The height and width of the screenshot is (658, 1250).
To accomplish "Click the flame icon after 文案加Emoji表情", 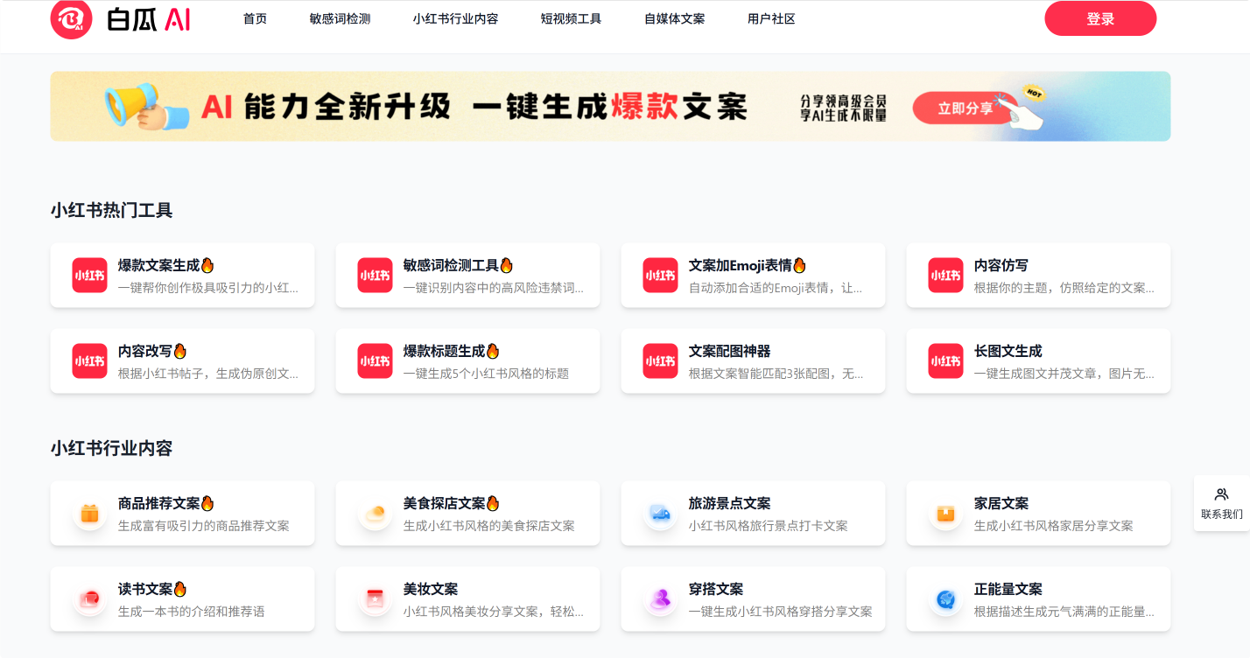I will pos(799,265).
